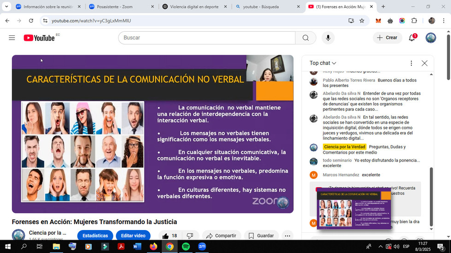Open the Windows action center notifications
Image resolution: width=451 pixels, height=253 pixels.
(x=441, y=247)
